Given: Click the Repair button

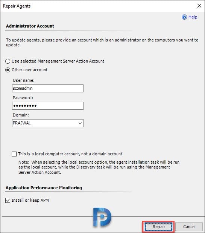Looking at the screenshot, I should click(159, 227).
